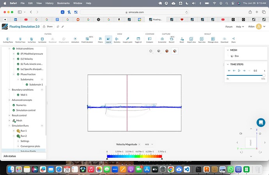Select the orange surfaces-with-mesh render mode icon
The image size is (269, 175).
[x=167, y=51]
